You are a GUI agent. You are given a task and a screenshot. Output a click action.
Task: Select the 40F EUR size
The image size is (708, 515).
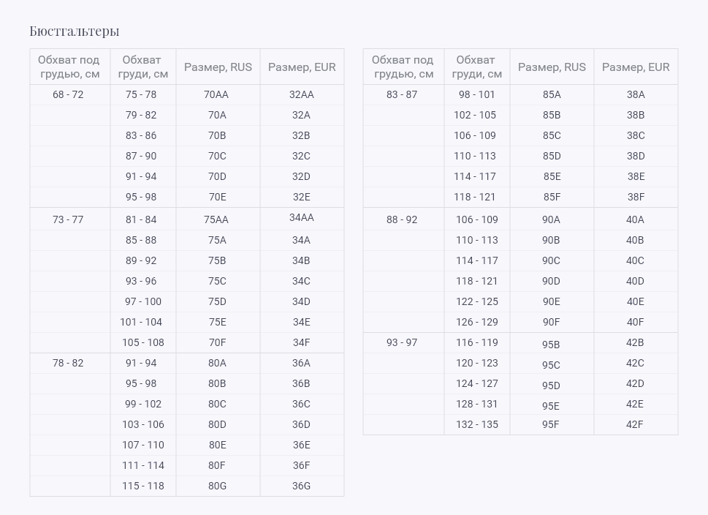tap(635, 322)
